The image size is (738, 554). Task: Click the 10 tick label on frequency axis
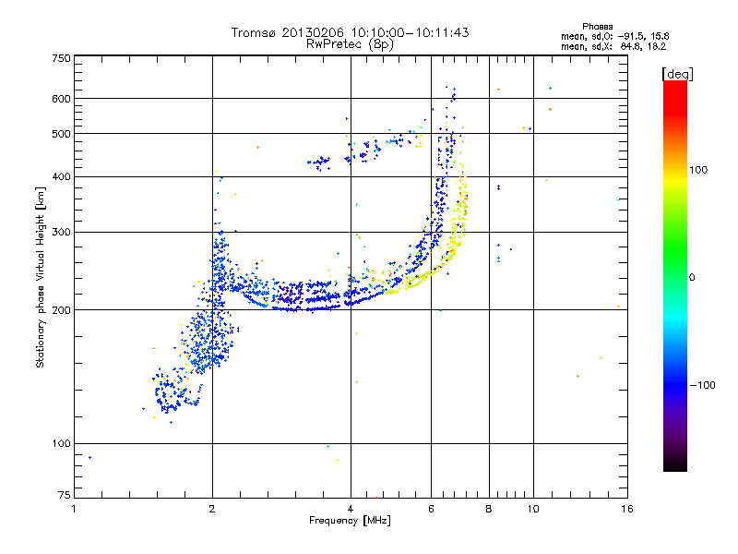coord(533,509)
